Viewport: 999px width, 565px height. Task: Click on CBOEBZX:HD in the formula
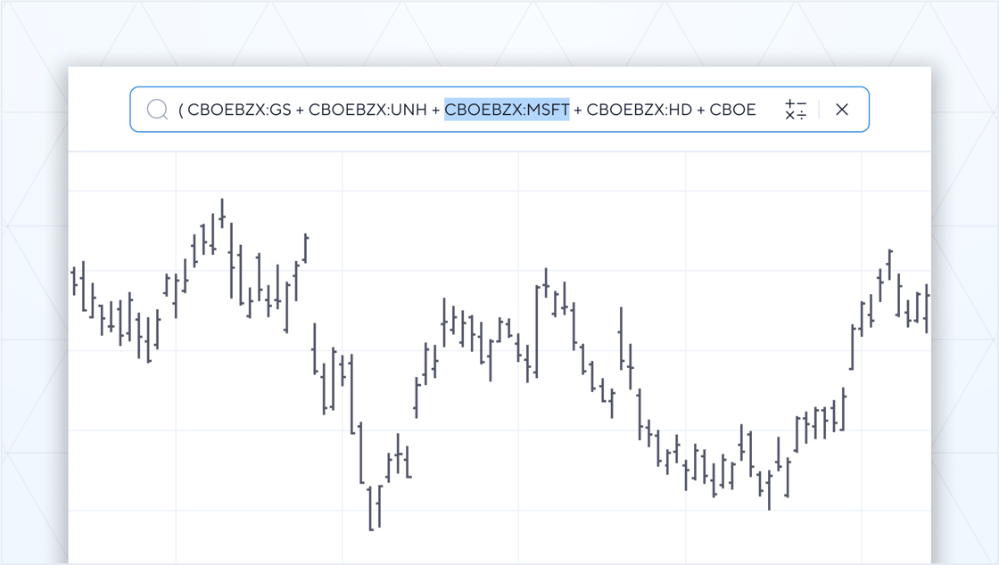click(x=639, y=110)
